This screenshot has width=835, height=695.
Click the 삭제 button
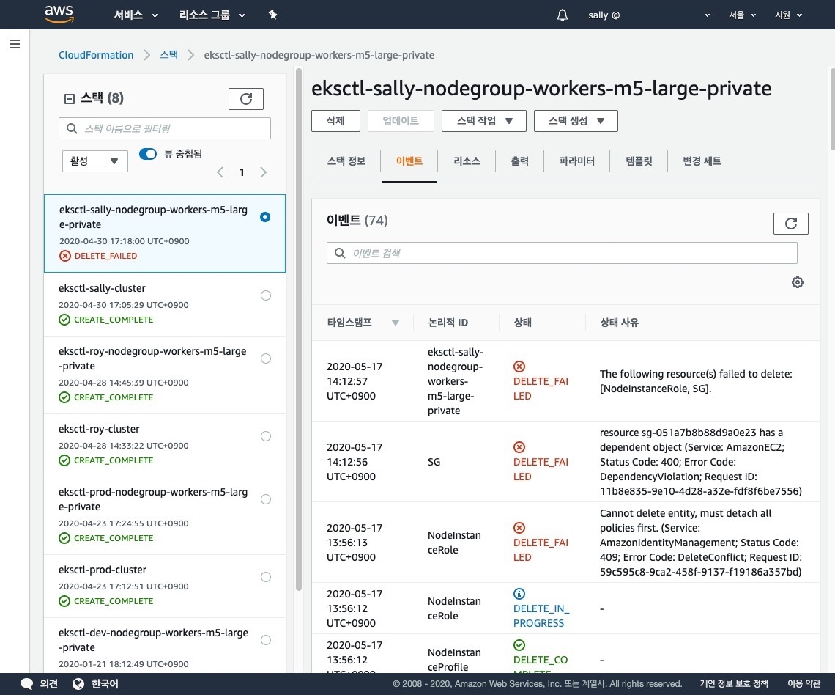pyautogui.click(x=335, y=121)
